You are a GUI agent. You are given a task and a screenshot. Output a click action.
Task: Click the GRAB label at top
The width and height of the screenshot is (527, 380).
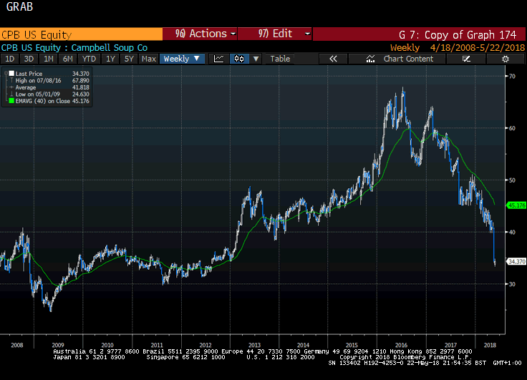(x=19, y=6)
